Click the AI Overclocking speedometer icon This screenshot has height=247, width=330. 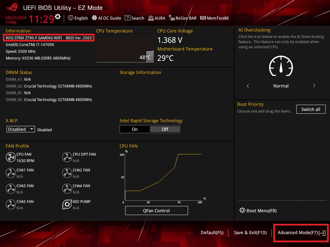(281, 66)
